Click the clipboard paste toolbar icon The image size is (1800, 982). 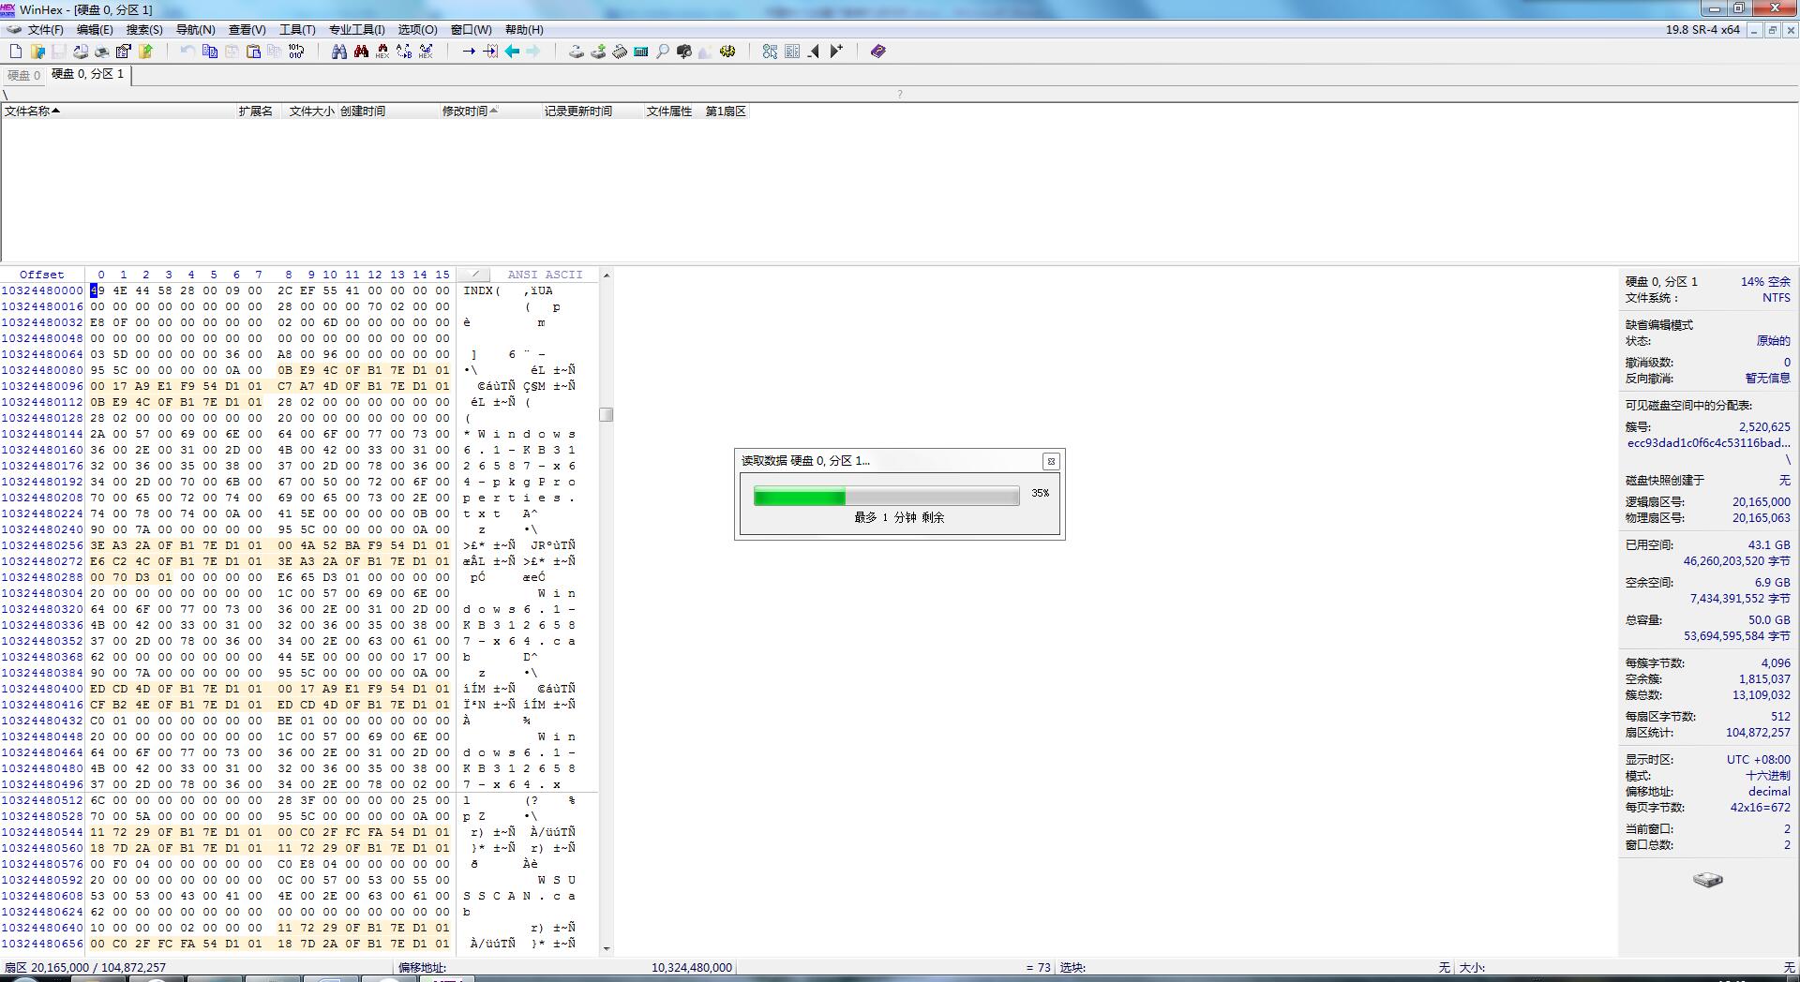tap(253, 52)
